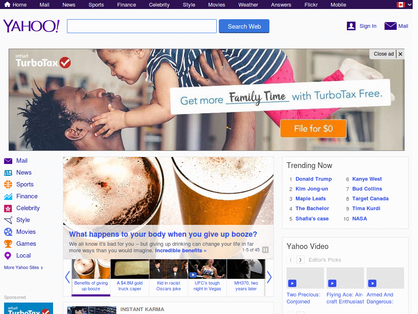Image resolution: width=418 pixels, height=314 pixels.
Task: Click the sidebar News newspaper icon
Action: 8,173
